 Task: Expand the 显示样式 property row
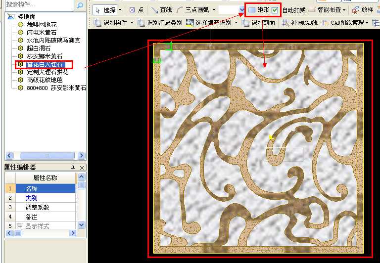20,226
